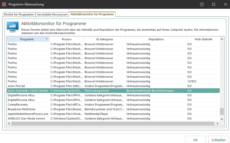230x143 pixels.
Task: Click the OK button
Action: click(x=195, y=140)
